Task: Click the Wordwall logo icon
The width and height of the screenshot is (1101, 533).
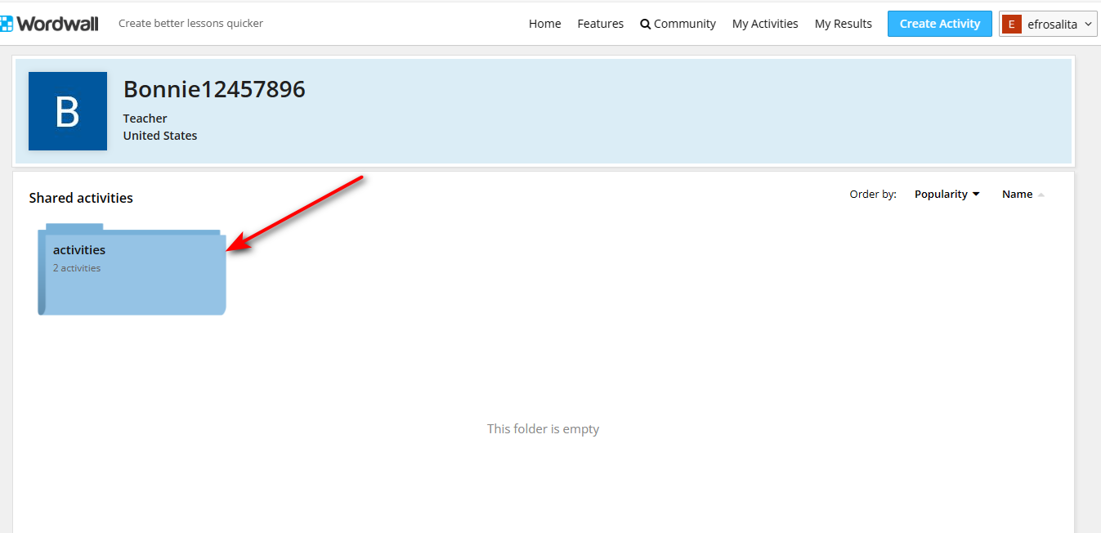Action: pos(6,24)
